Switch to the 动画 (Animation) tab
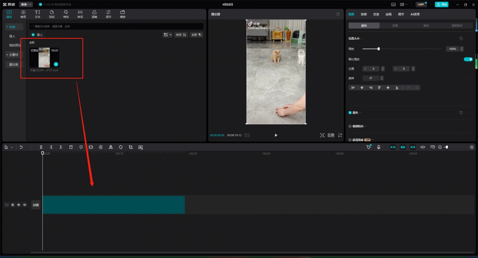Screen dimensions: 478x258 click(388, 14)
